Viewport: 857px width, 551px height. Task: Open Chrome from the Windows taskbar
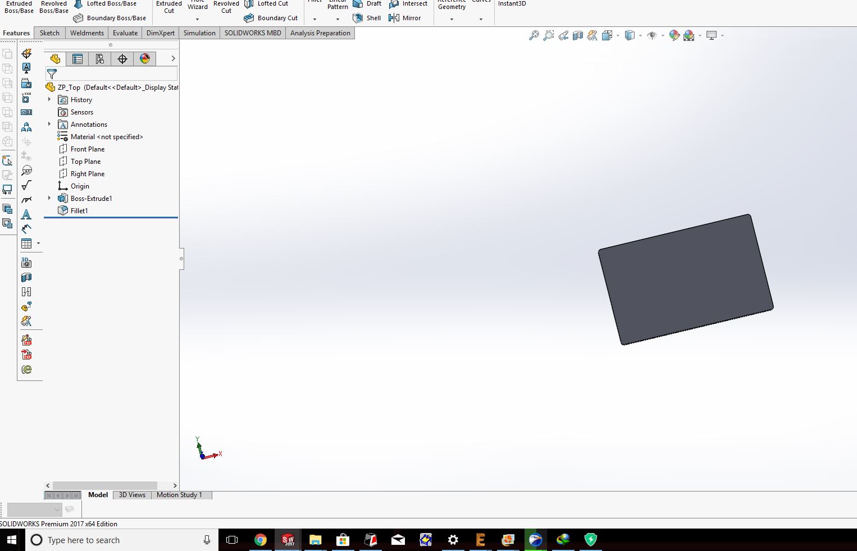point(261,540)
